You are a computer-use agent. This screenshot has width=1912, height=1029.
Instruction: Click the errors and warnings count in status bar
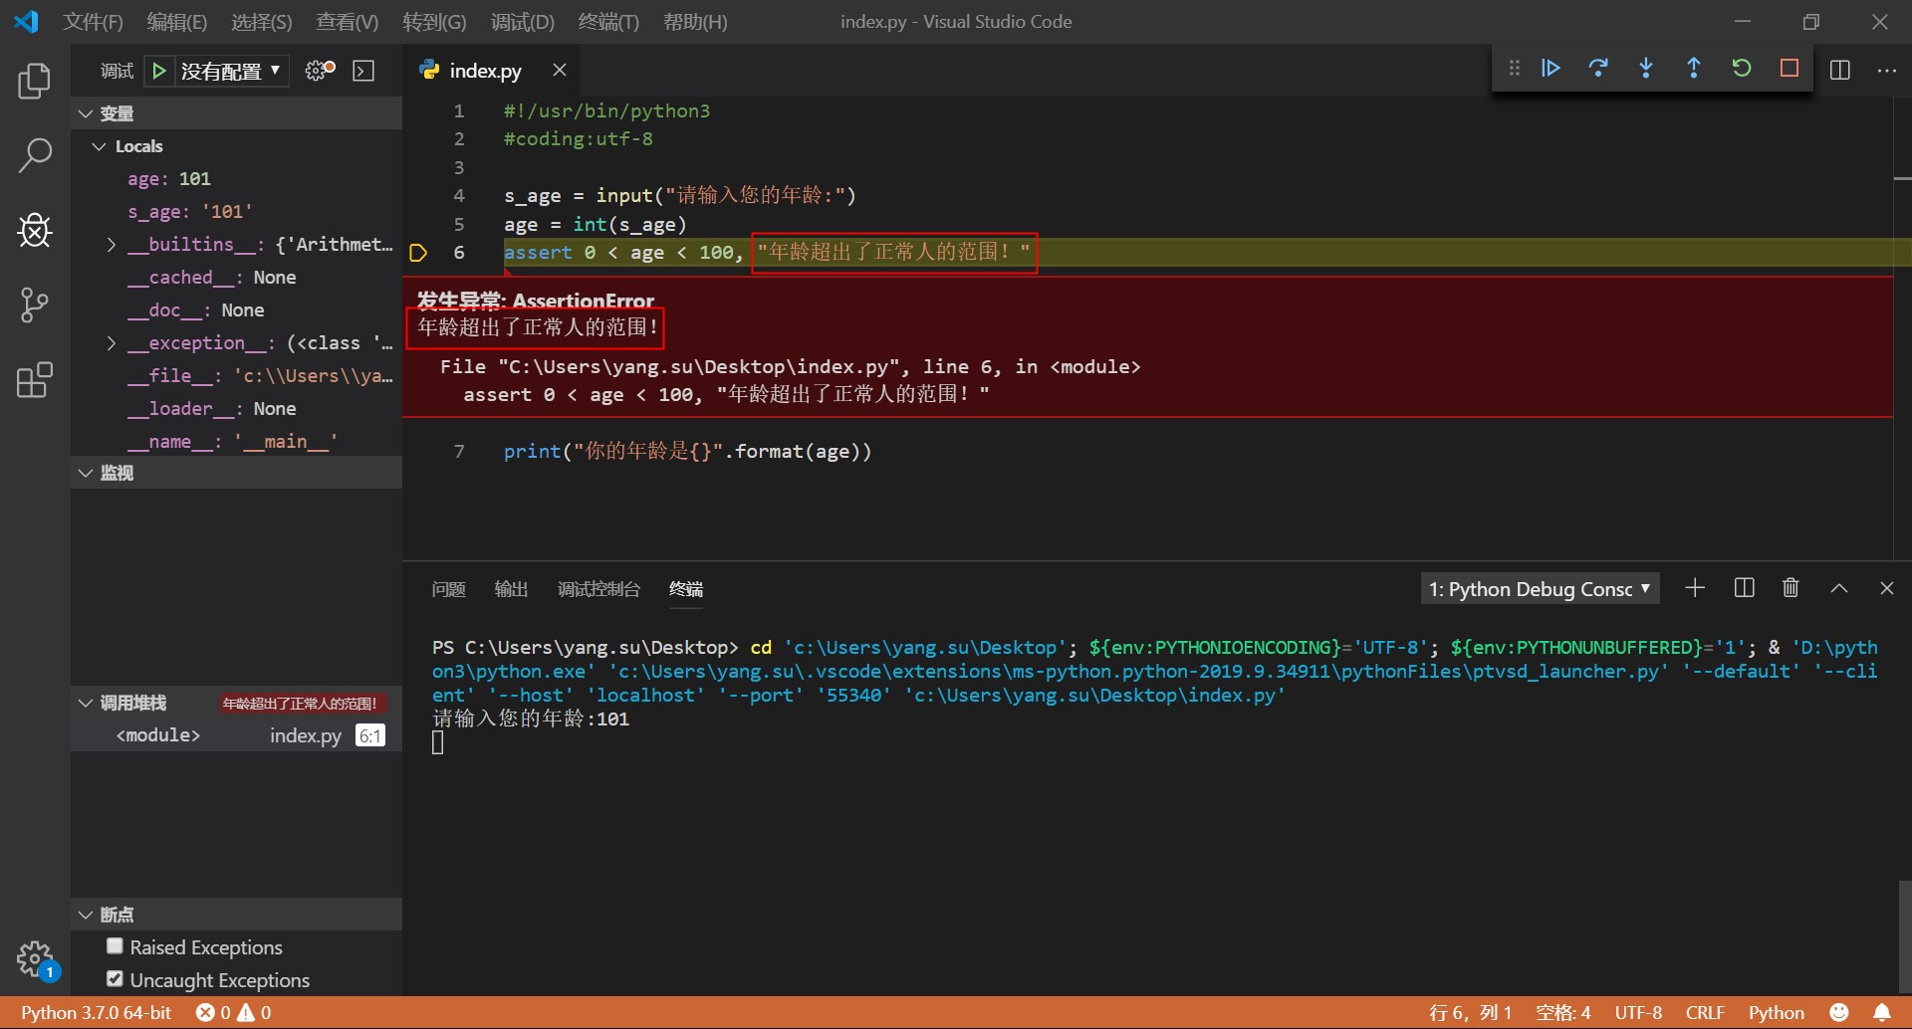coord(234,1012)
